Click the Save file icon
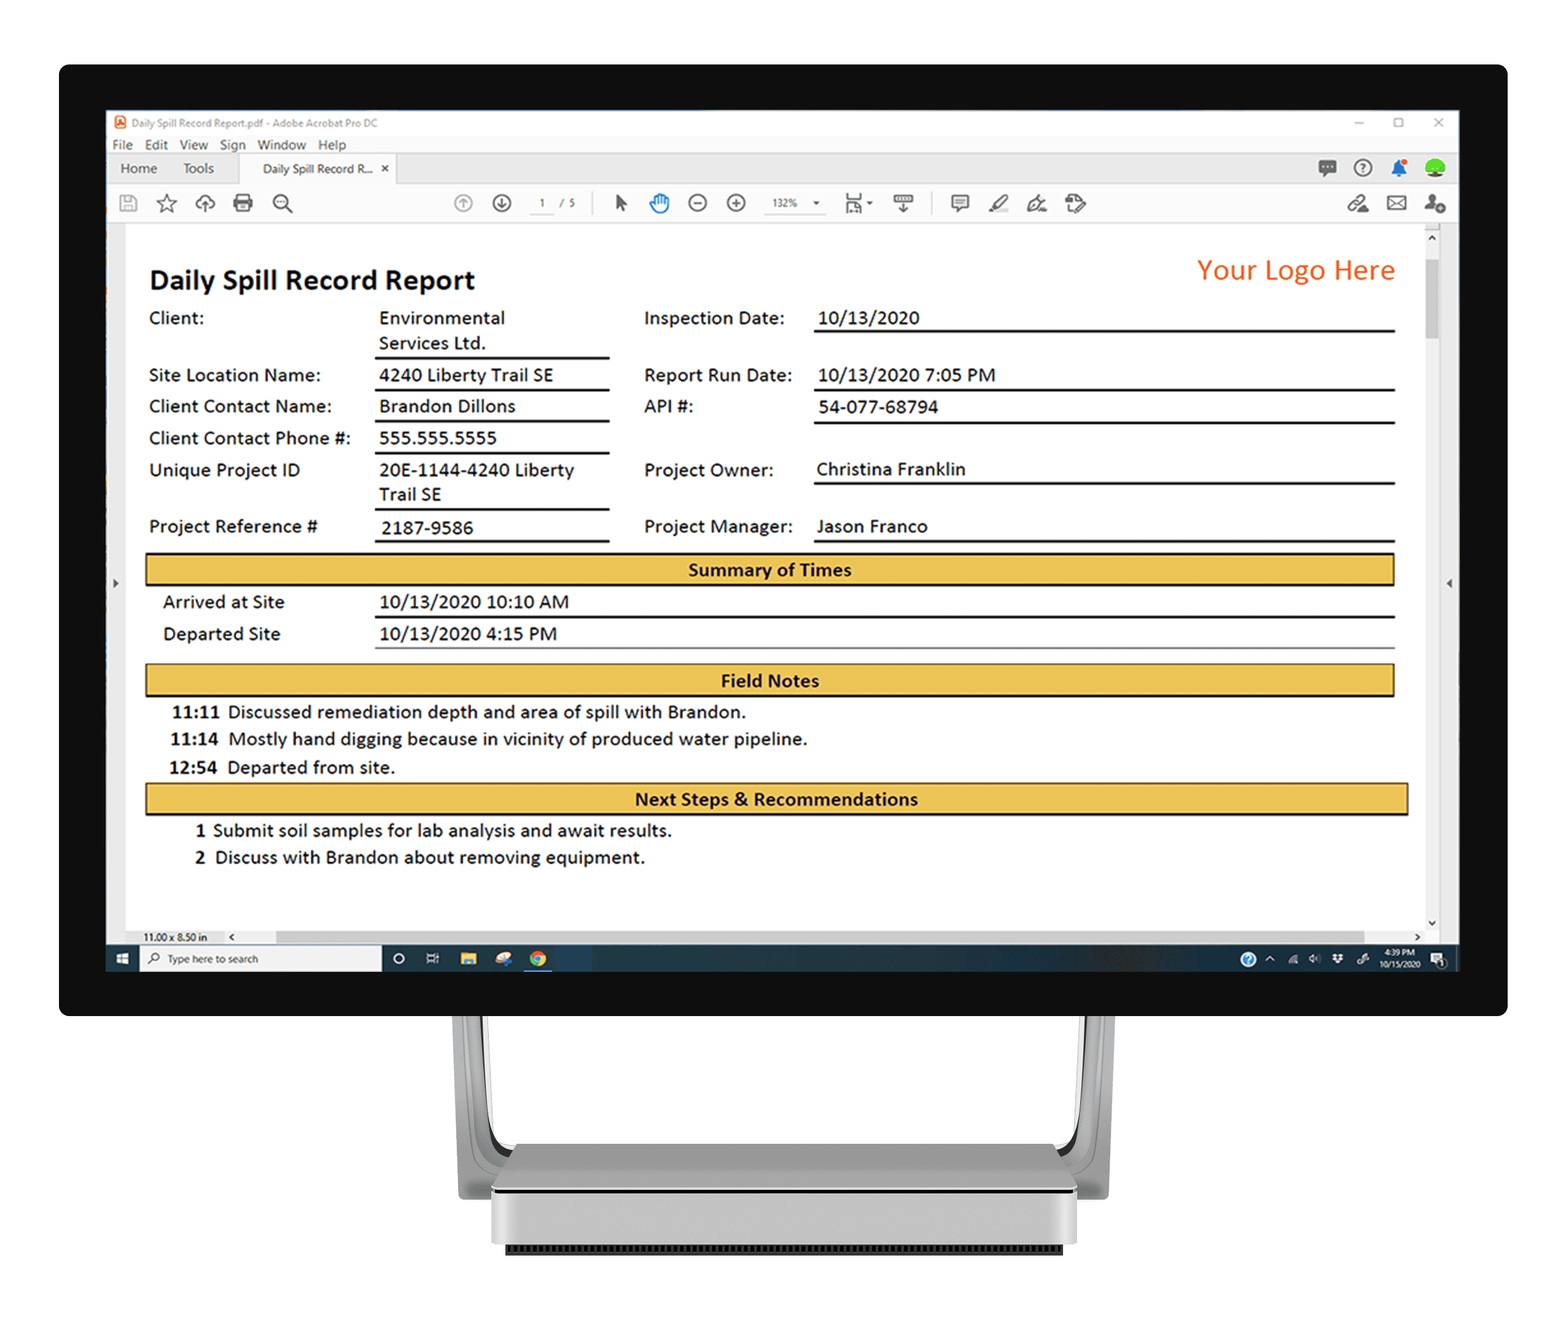Image resolution: width=1566 pixels, height=1320 pixels. coord(128,203)
